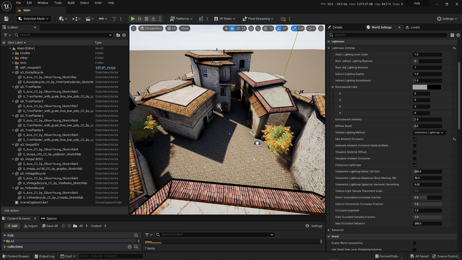Click the maximize viewport layout icon
Viewport: 462px width, 260px height.
(321, 28)
